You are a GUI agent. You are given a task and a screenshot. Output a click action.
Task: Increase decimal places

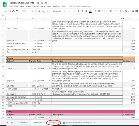pos(43,11)
